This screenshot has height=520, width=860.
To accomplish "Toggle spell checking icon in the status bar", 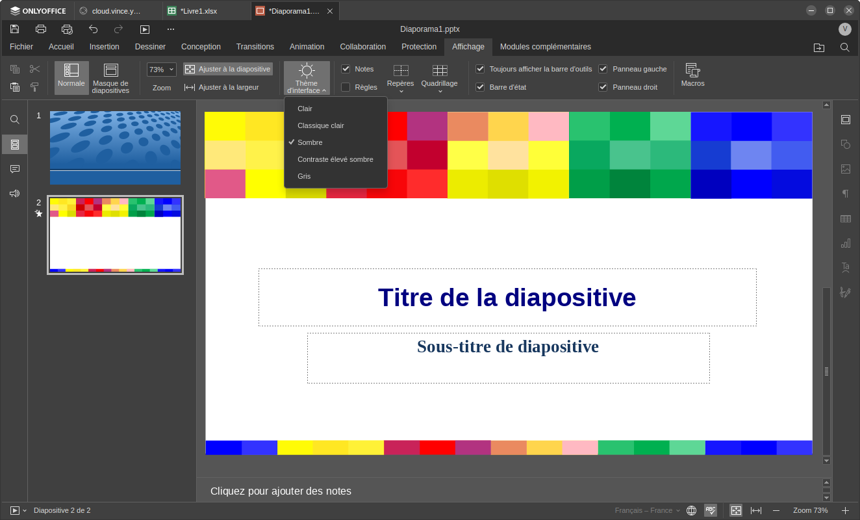I will pos(711,510).
